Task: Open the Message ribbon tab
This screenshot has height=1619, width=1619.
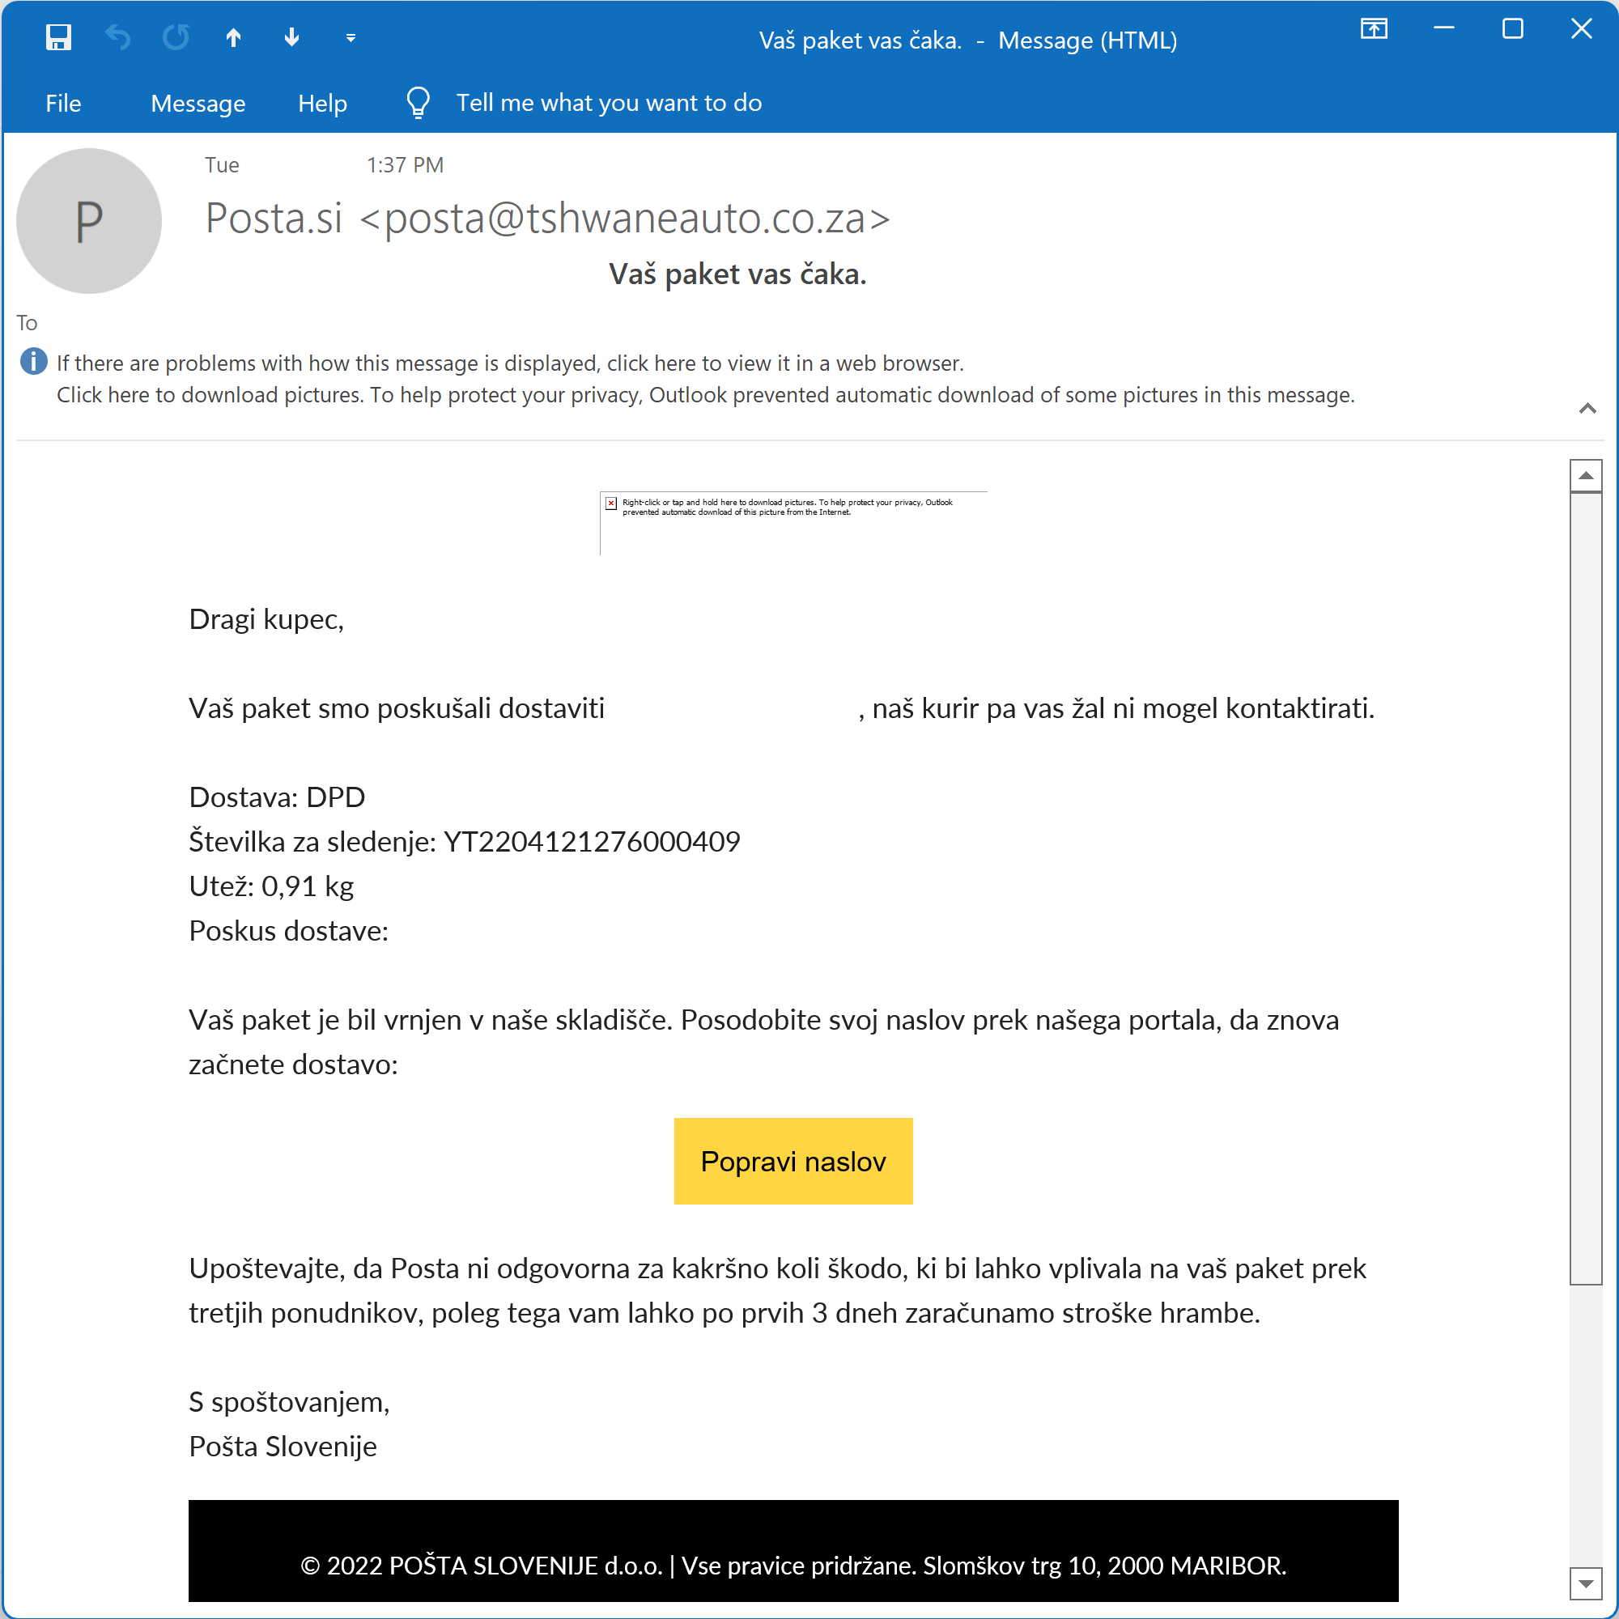Action: (198, 103)
